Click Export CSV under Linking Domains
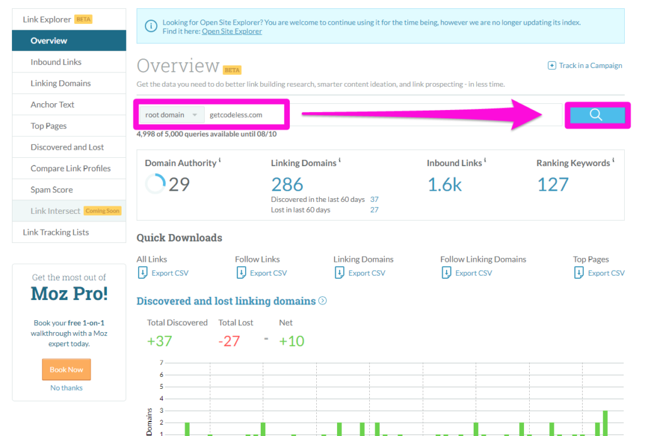645x436 pixels. point(367,273)
